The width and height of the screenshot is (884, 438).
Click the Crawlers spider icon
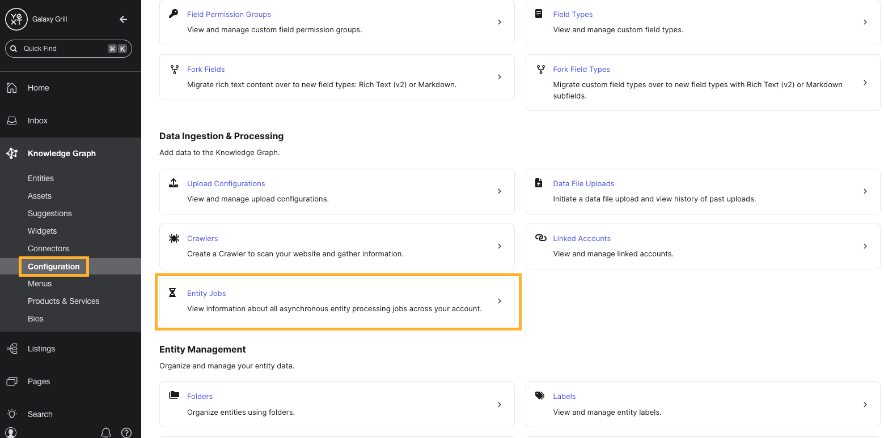coord(174,238)
